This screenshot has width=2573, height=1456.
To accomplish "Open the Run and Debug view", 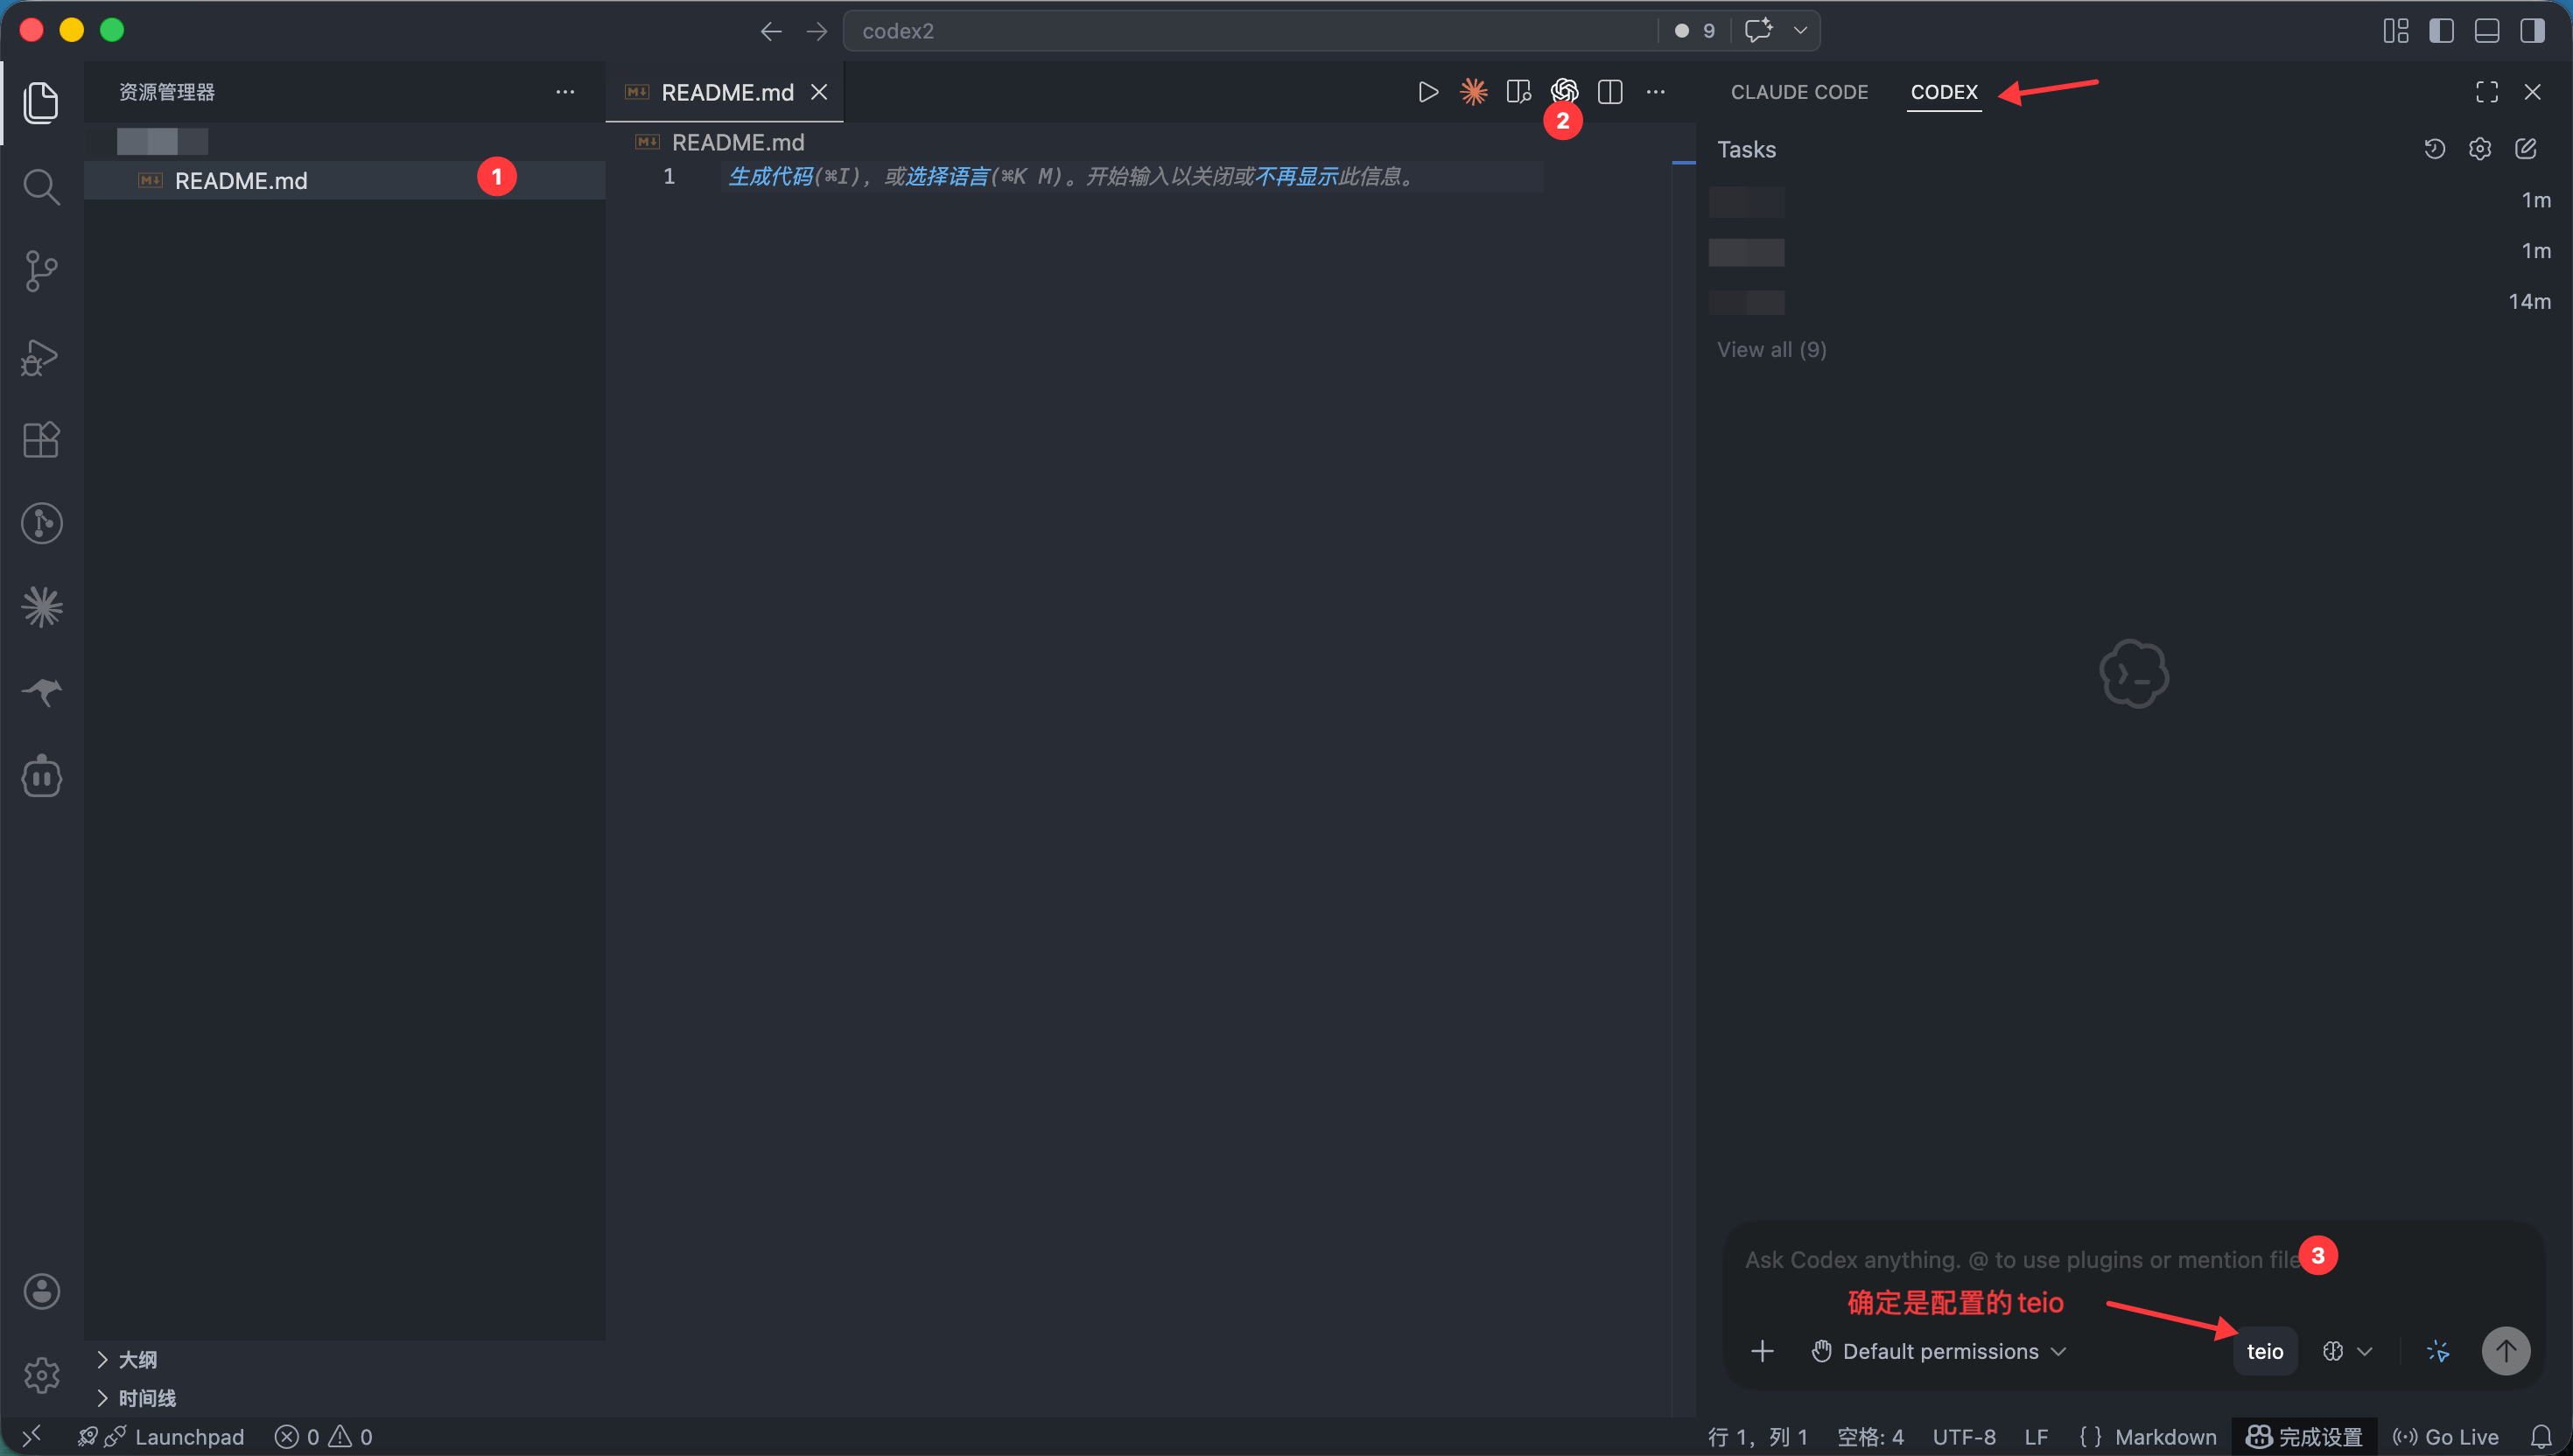I will pyautogui.click(x=41, y=356).
